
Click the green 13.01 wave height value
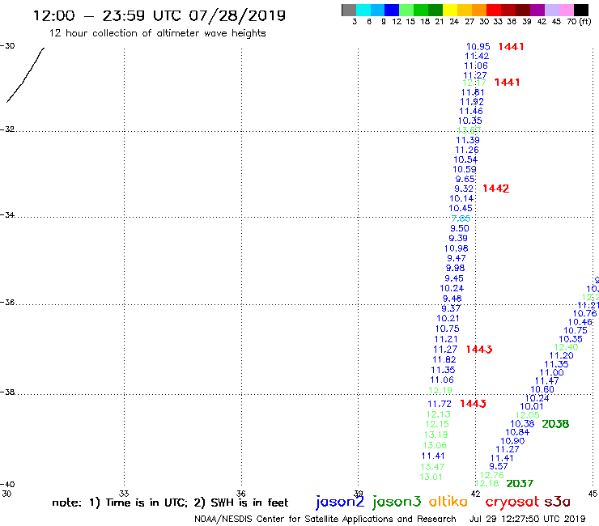tap(431, 477)
